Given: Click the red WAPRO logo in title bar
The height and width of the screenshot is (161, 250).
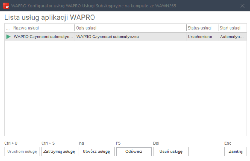Looking at the screenshot, I should (x=6, y=6).
